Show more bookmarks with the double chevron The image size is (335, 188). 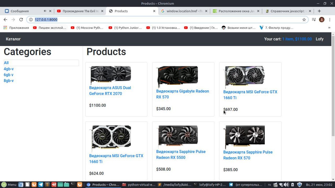tap(329, 28)
